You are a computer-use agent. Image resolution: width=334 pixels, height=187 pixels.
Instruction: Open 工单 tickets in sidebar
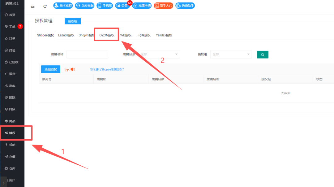point(10,27)
